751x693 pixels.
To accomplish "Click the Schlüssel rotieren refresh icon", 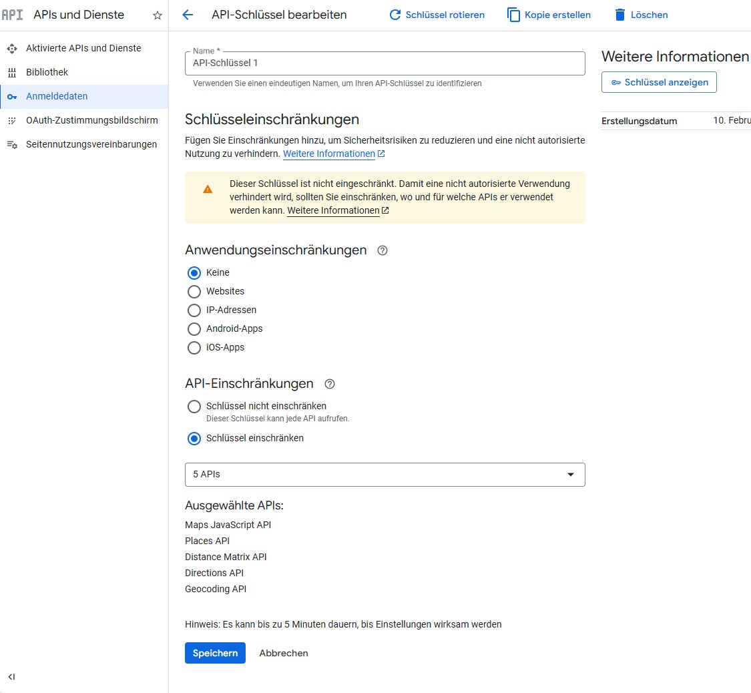I will (395, 15).
